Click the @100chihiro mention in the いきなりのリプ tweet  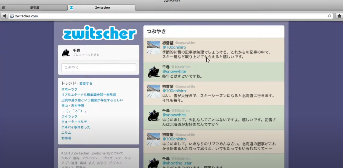pyautogui.click(x=174, y=139)
